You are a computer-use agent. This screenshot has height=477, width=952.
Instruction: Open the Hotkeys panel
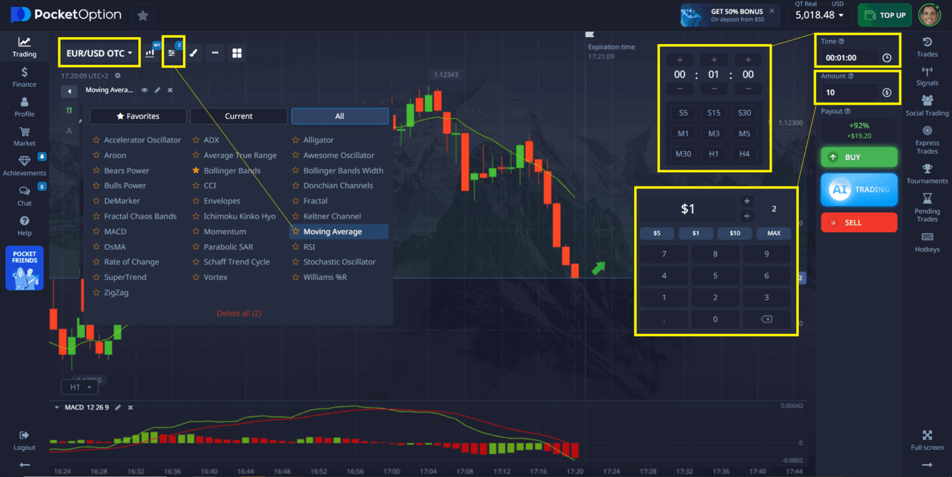tap(927, 243)
